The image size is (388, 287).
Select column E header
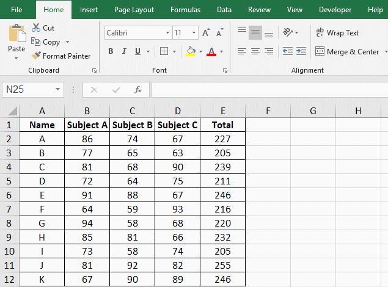click(x=222, y=111)
